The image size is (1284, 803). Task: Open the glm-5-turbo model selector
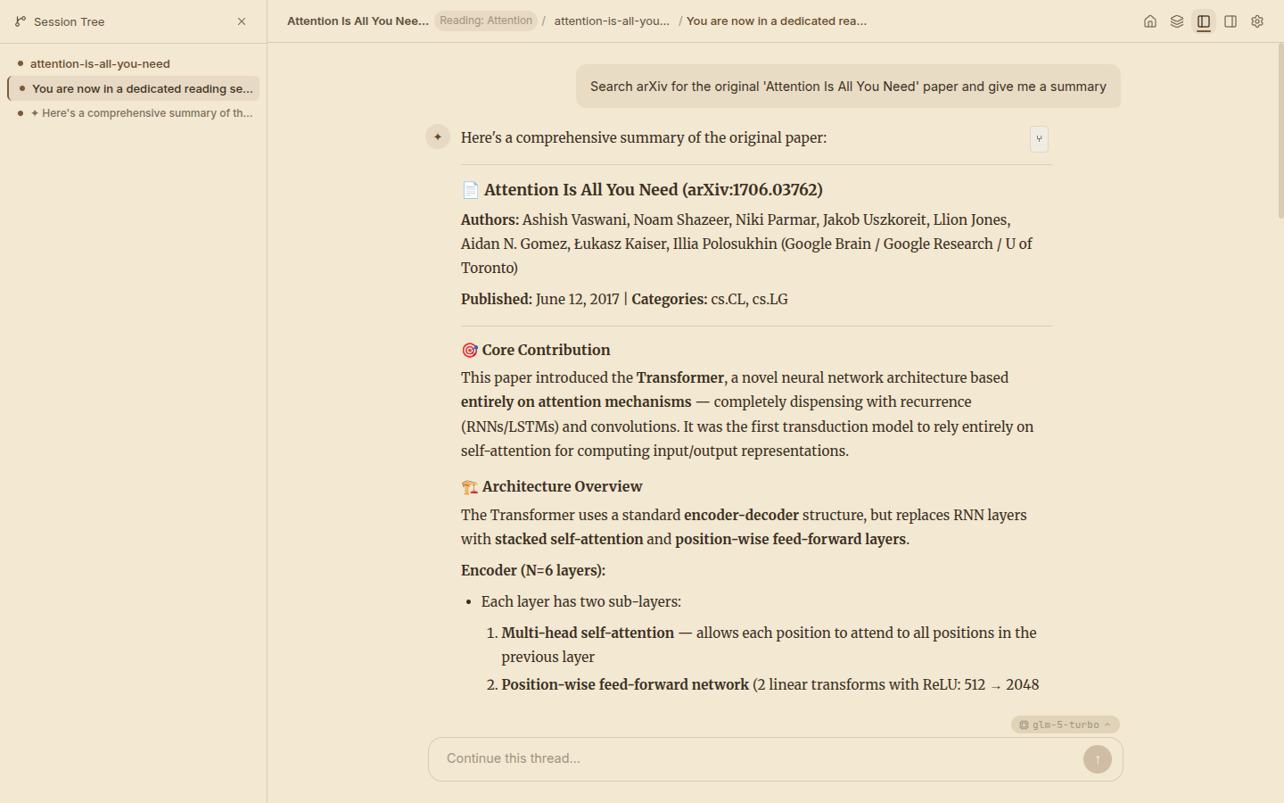pos(1065,724)
